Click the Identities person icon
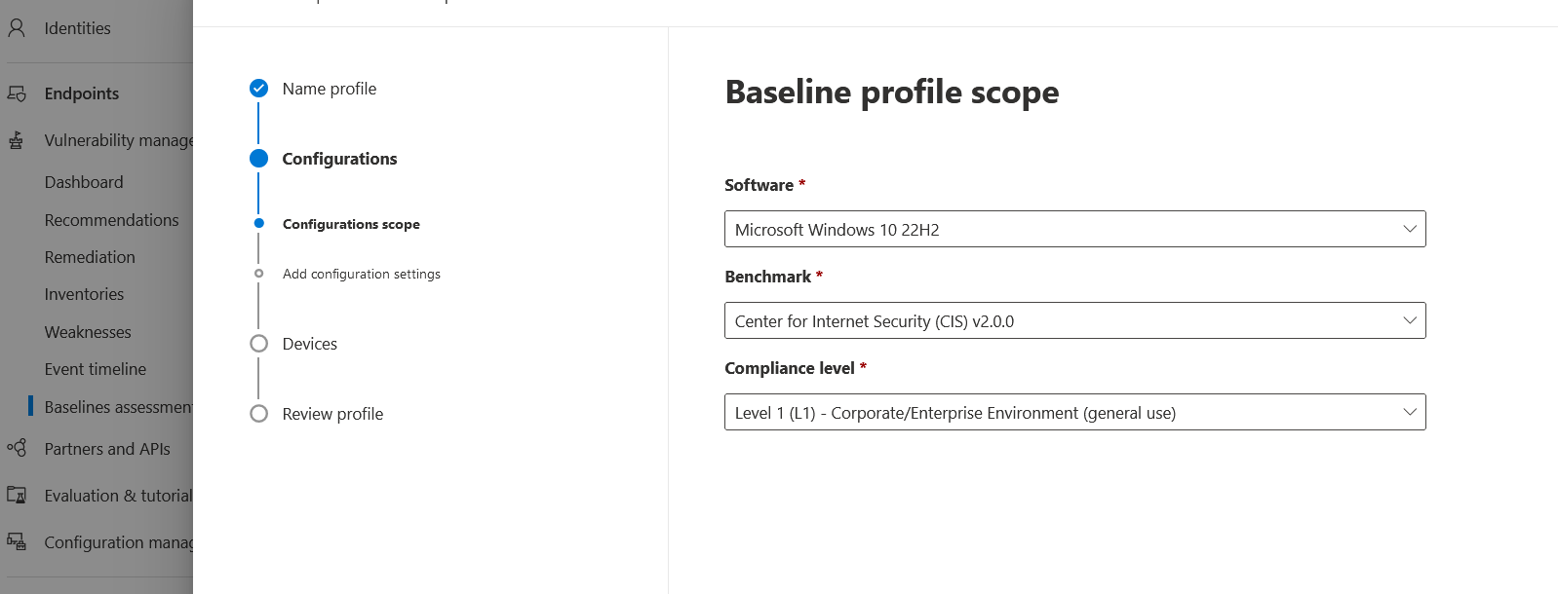Image resolution: width=1558 pixels, height=594 pixels. coord(17,28)
